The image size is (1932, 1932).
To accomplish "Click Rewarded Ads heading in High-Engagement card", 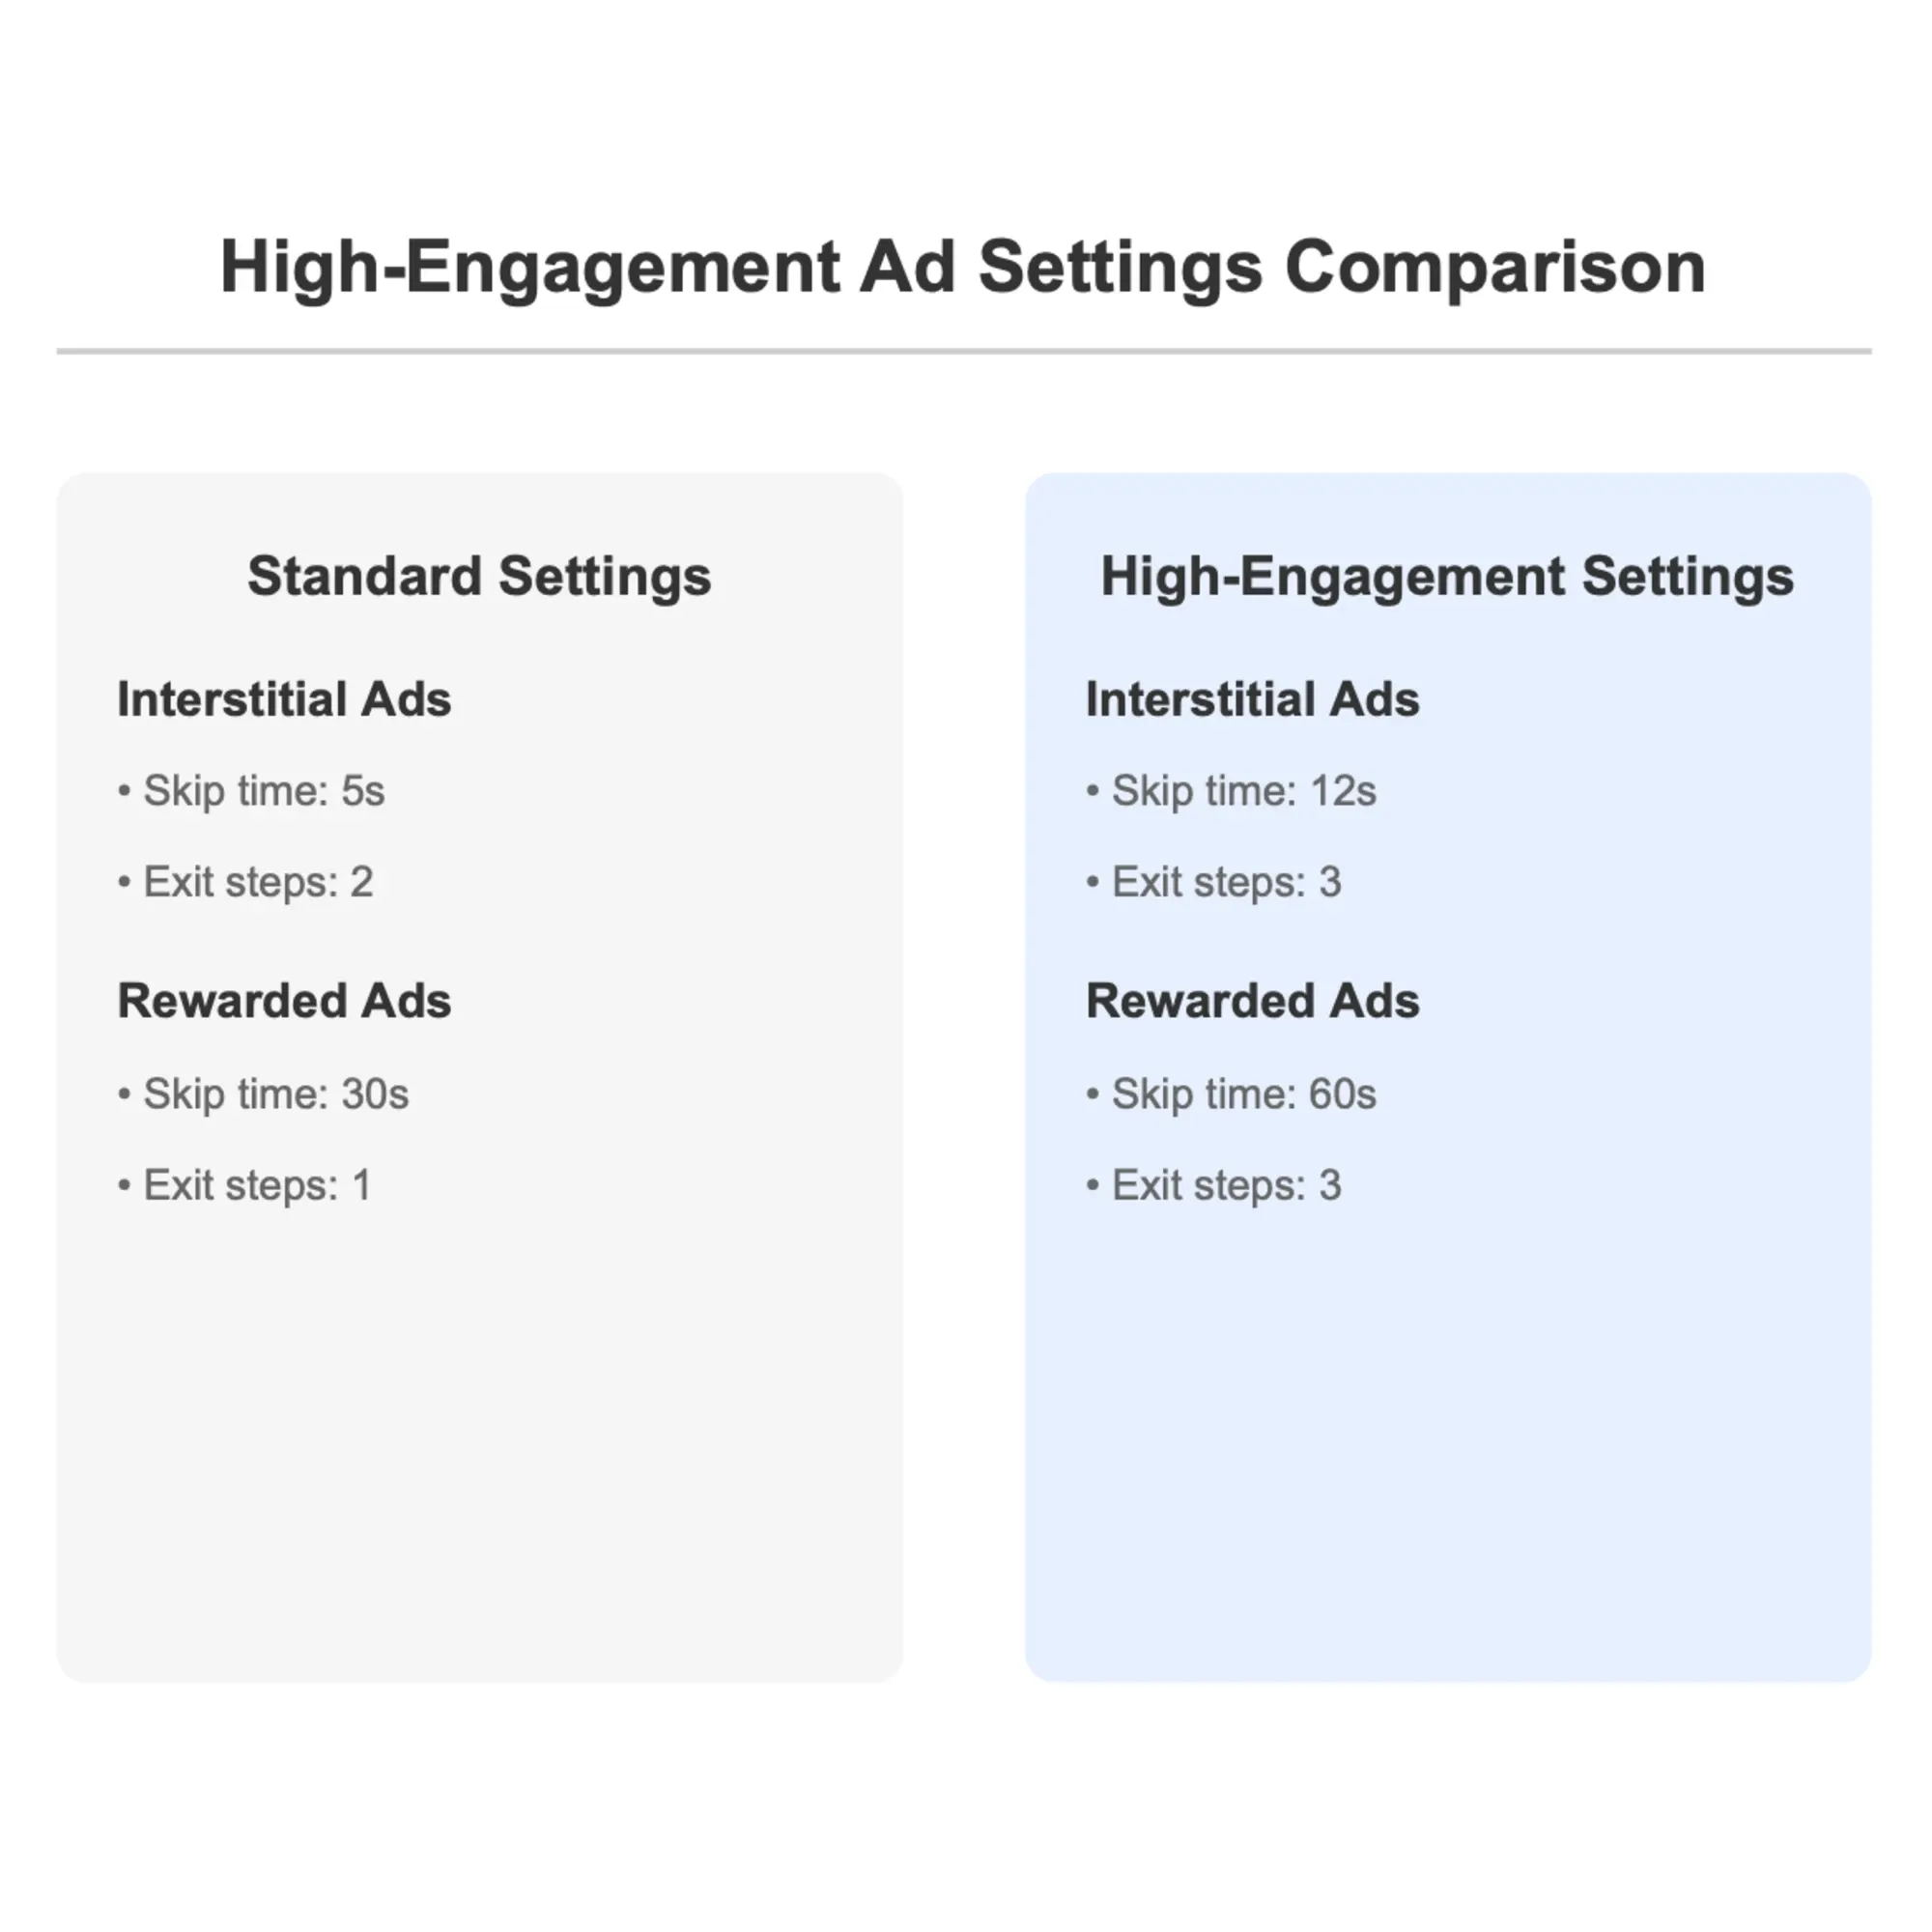I will (1252, 1001).
